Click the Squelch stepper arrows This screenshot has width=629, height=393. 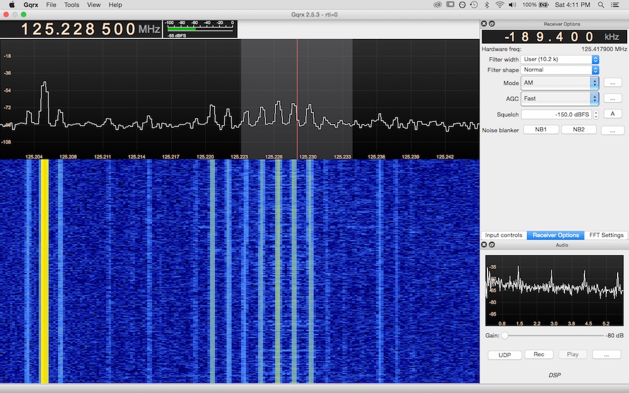[596, 114]
